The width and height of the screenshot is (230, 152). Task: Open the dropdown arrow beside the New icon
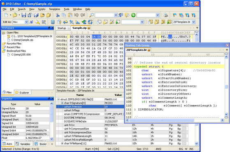click(10, 15)
